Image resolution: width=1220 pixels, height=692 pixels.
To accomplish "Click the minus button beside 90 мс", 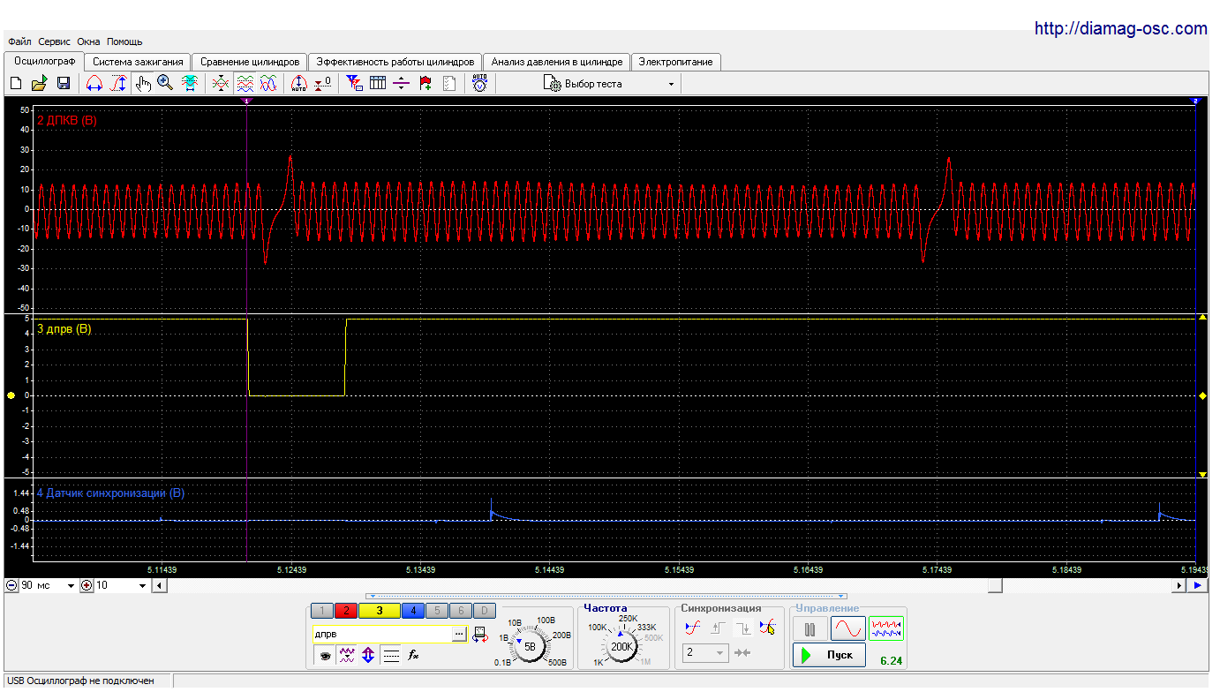I will (x=11, y=586).
